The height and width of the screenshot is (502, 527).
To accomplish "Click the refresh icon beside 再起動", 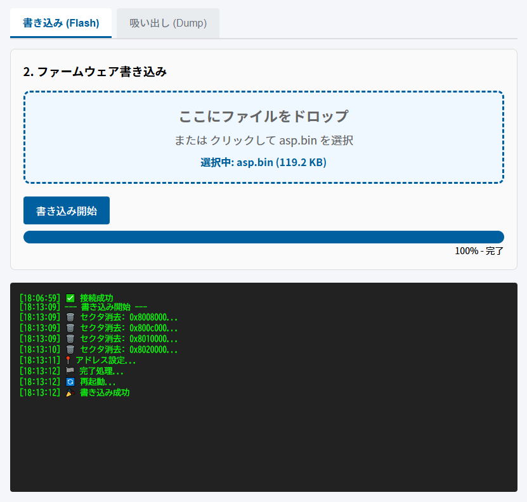I will (70, 382).
